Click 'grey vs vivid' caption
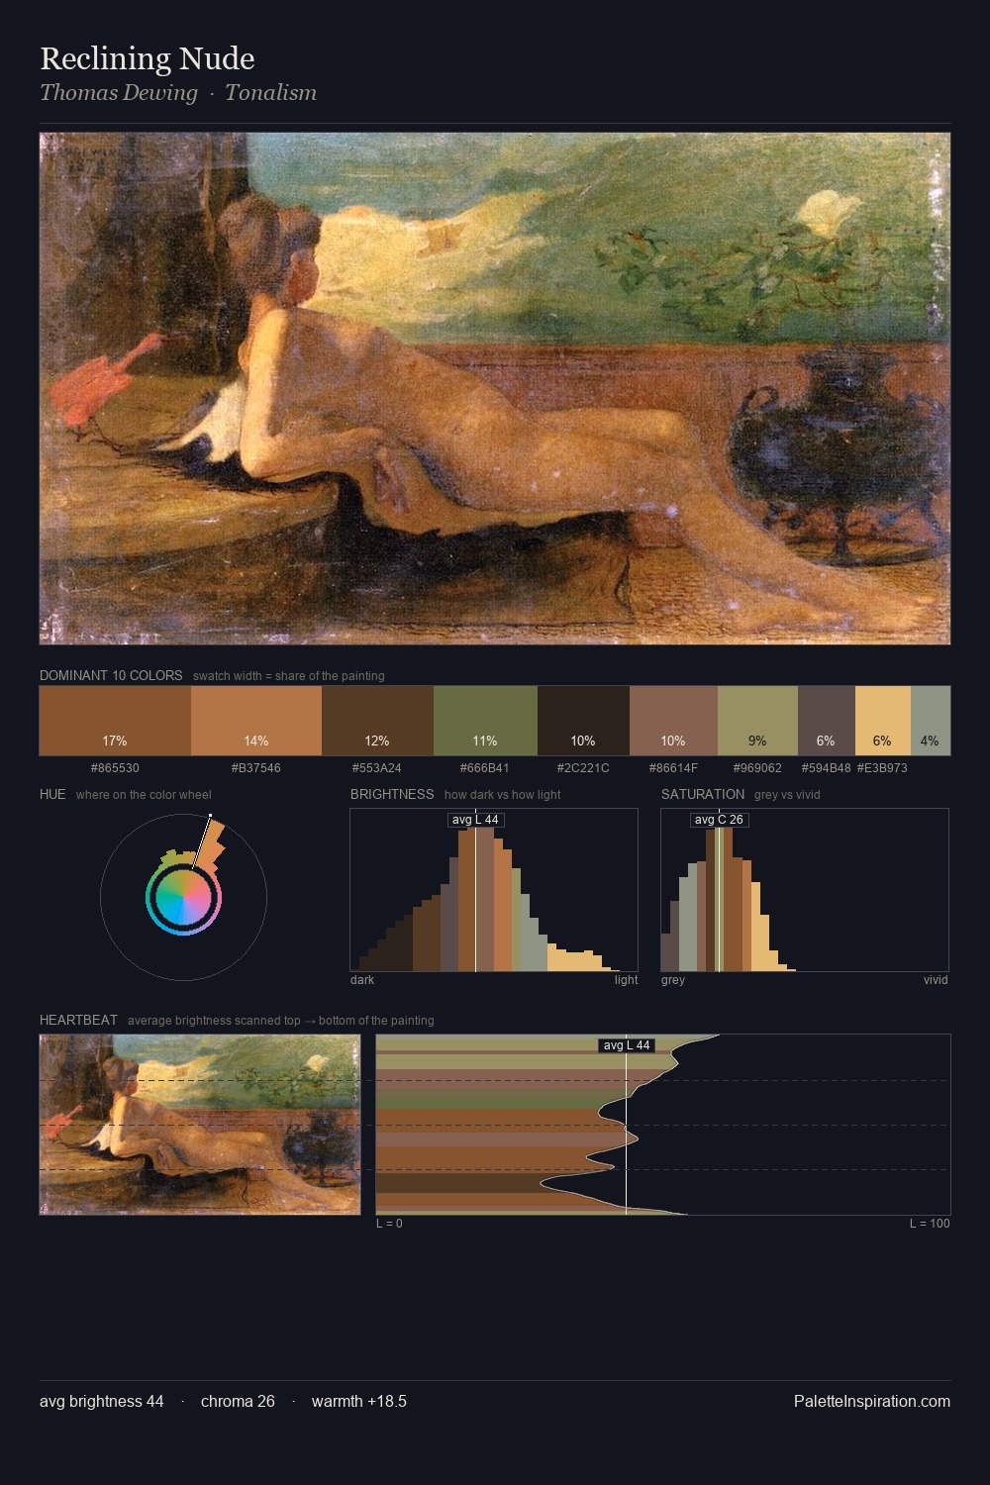 [787, 795]
